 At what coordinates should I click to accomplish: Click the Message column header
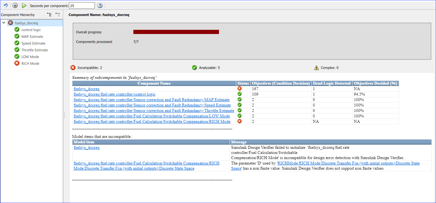pyautogui.click(x=331, y=142)
